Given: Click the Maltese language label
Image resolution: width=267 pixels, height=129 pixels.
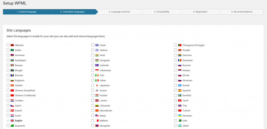Looking at the screenshot, I should click(104, 121).
